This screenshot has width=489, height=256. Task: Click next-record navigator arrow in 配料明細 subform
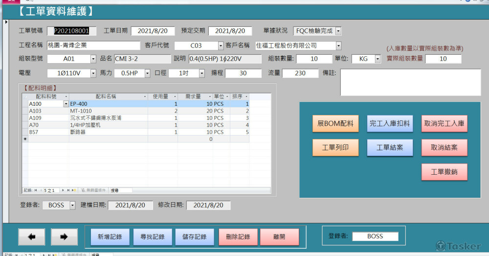[x=63, y=190]
